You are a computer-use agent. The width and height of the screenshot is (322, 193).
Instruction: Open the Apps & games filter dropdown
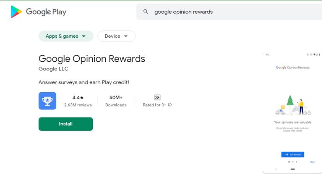point(66,36)
